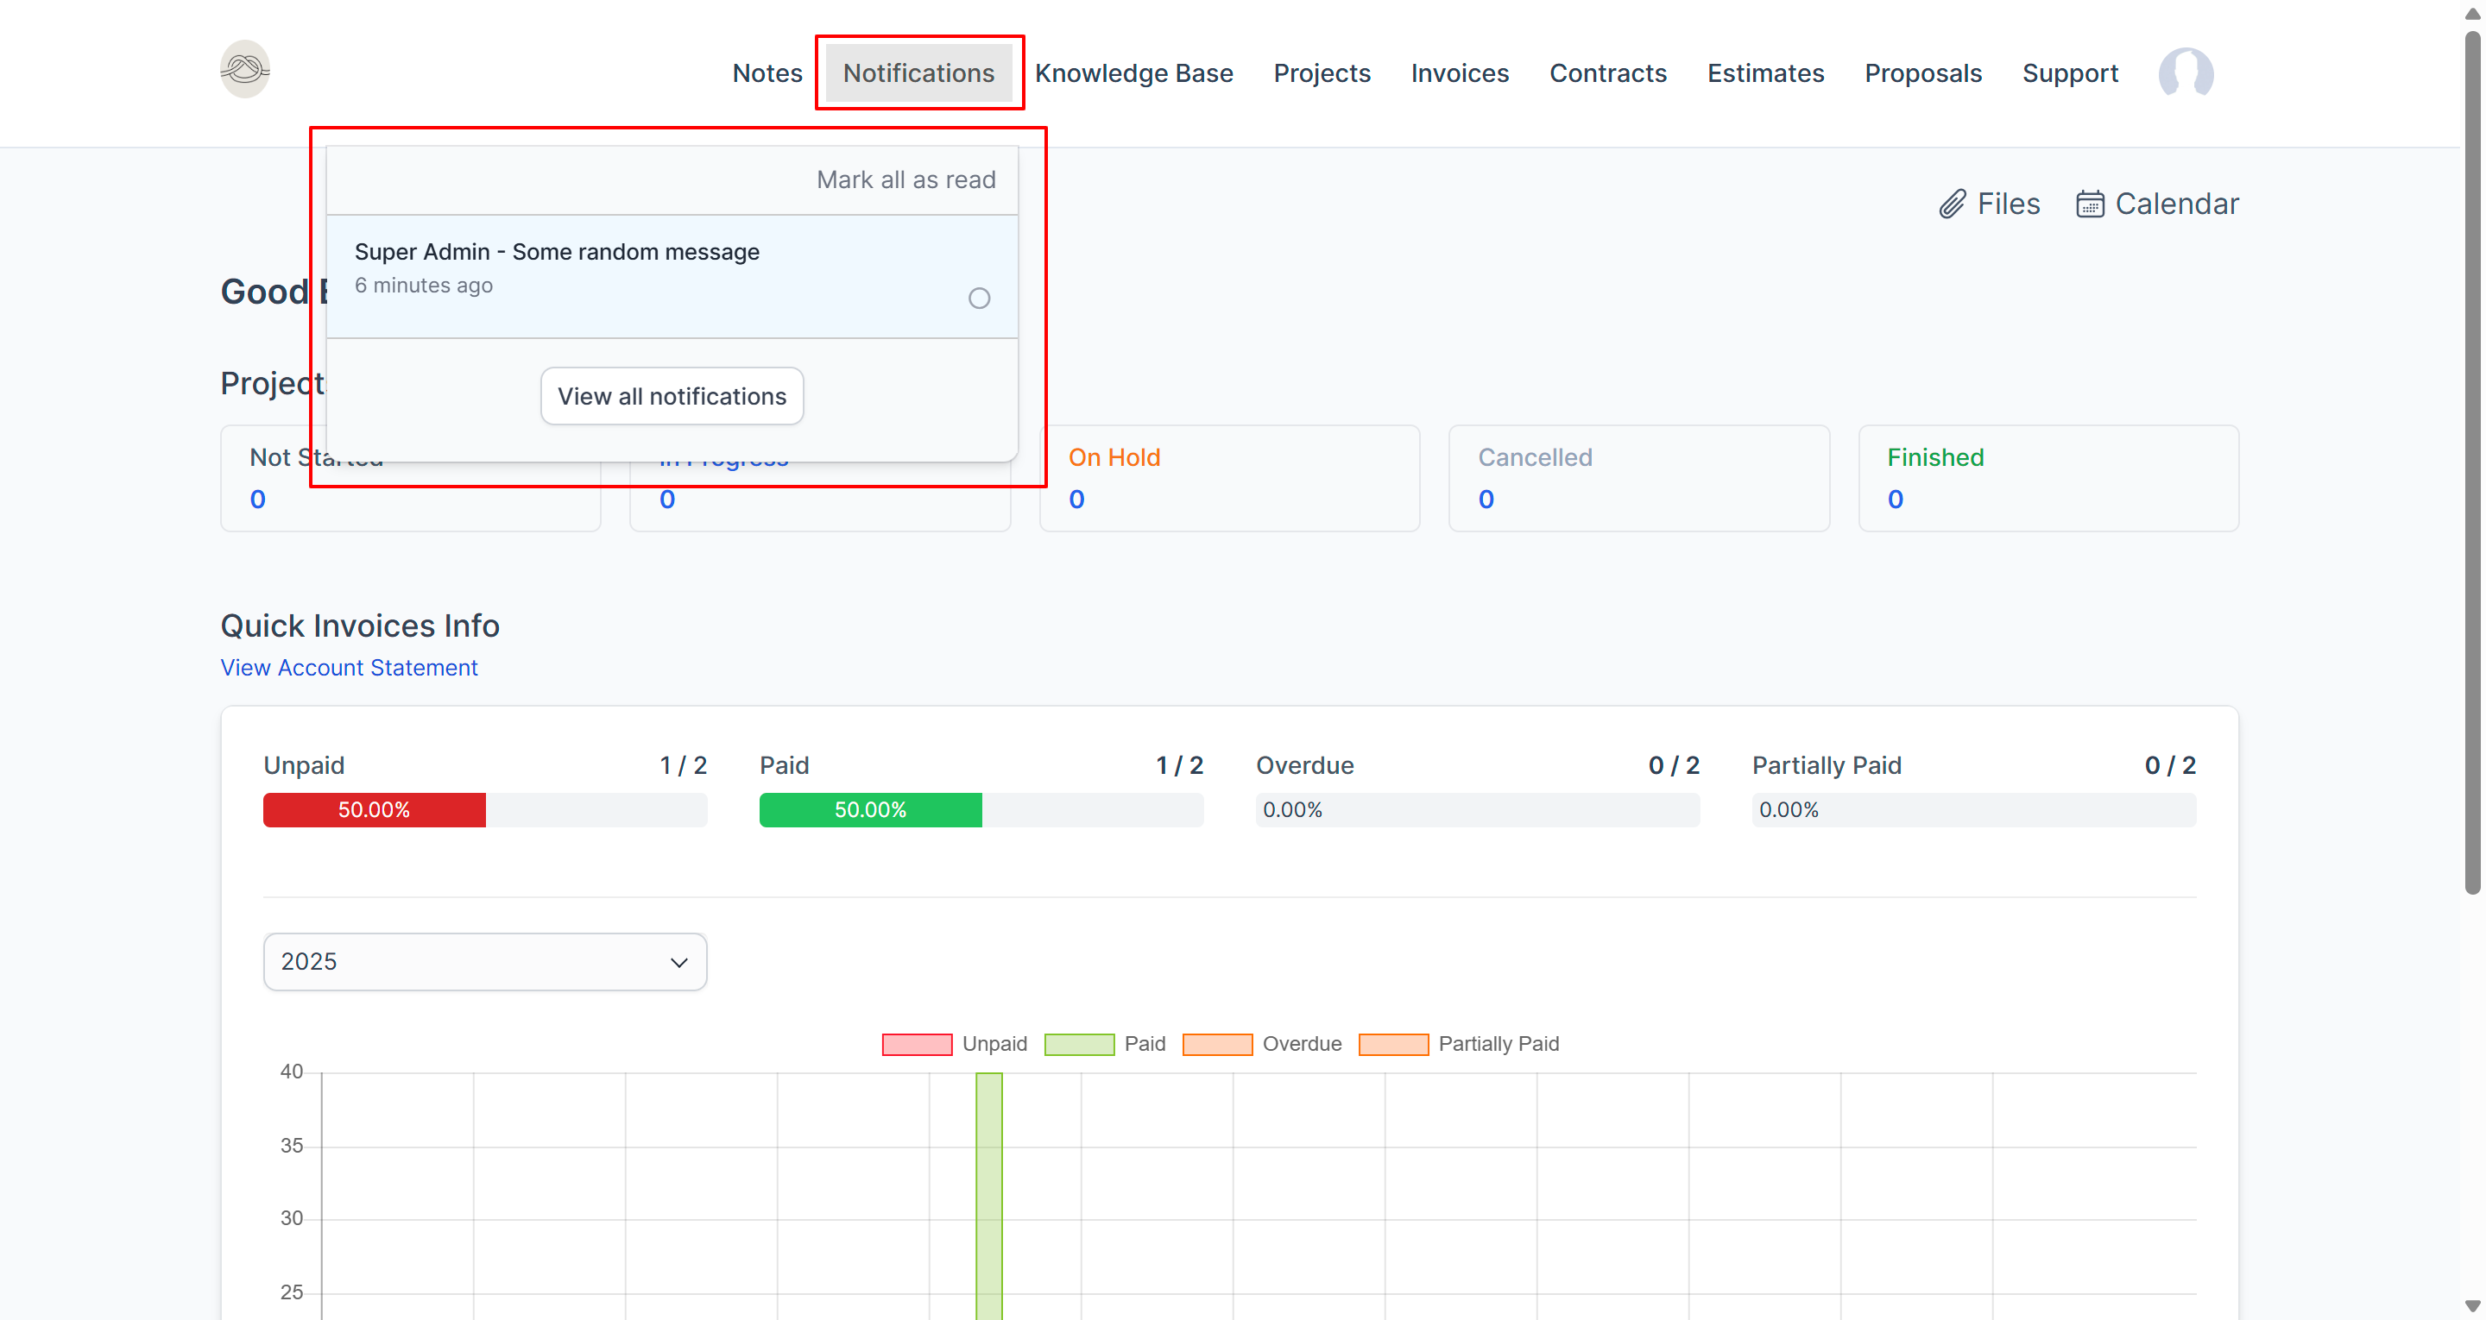Open Files via the paperclip icon
The image size is (2486, 1320).
tap(1952, 204)
